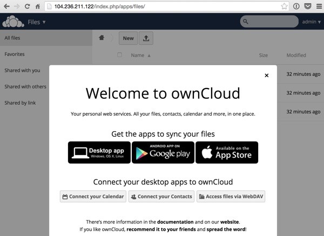Open the Files app dropdown
The image size is (324, 236).
[x=37, y=22]
